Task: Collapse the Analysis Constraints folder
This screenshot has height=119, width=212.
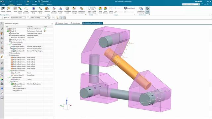Action: pos(8,71)
